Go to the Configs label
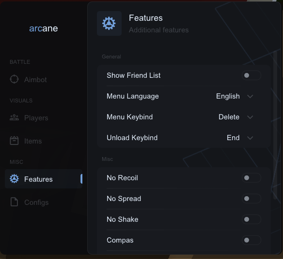This screenshot has height=259, width=283. (x=36, y=202)
